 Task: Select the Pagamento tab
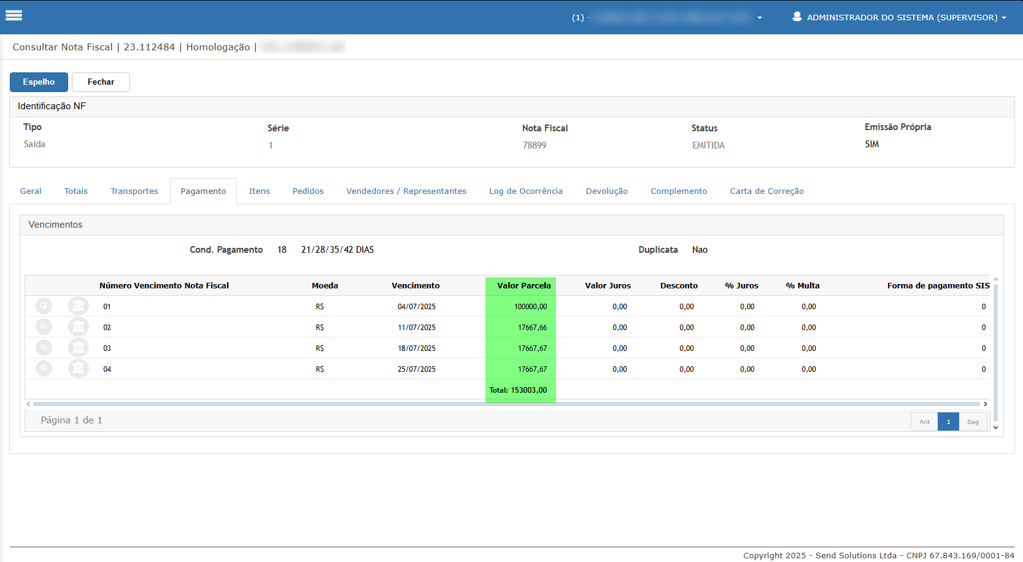[x=203, y=191]
